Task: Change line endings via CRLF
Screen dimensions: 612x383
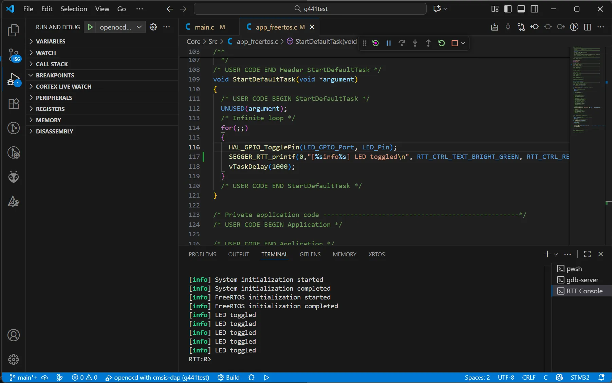Action: coord(529,378)
